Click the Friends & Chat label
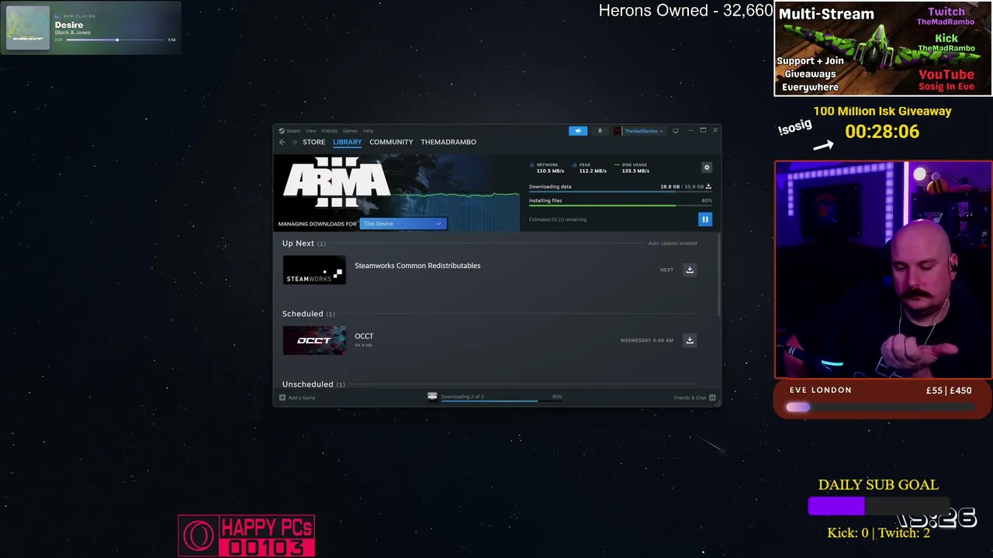993x558 pixels. tap(690, 398)
